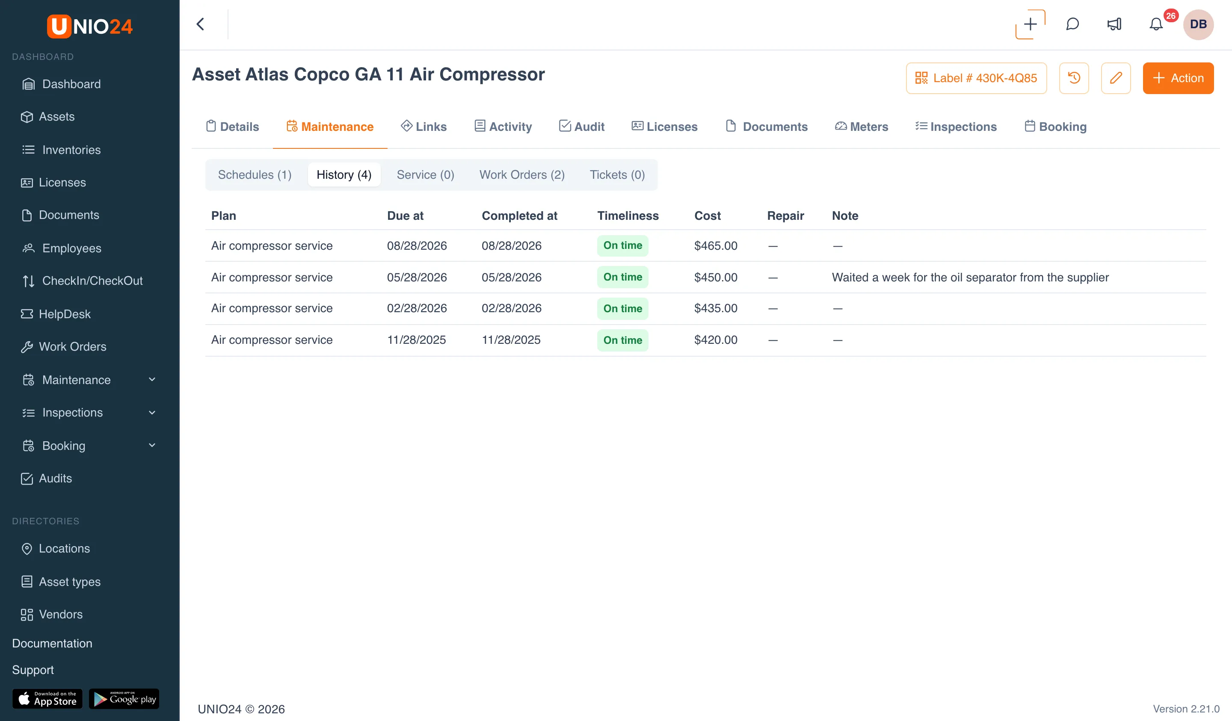
Task: Open the Documentation link
Action: coord(52,644)
